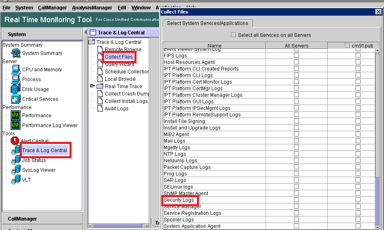Check Security Logs for cm91pub
The width and height of the screenshot is (384, 230).
[x=358, y=200]
